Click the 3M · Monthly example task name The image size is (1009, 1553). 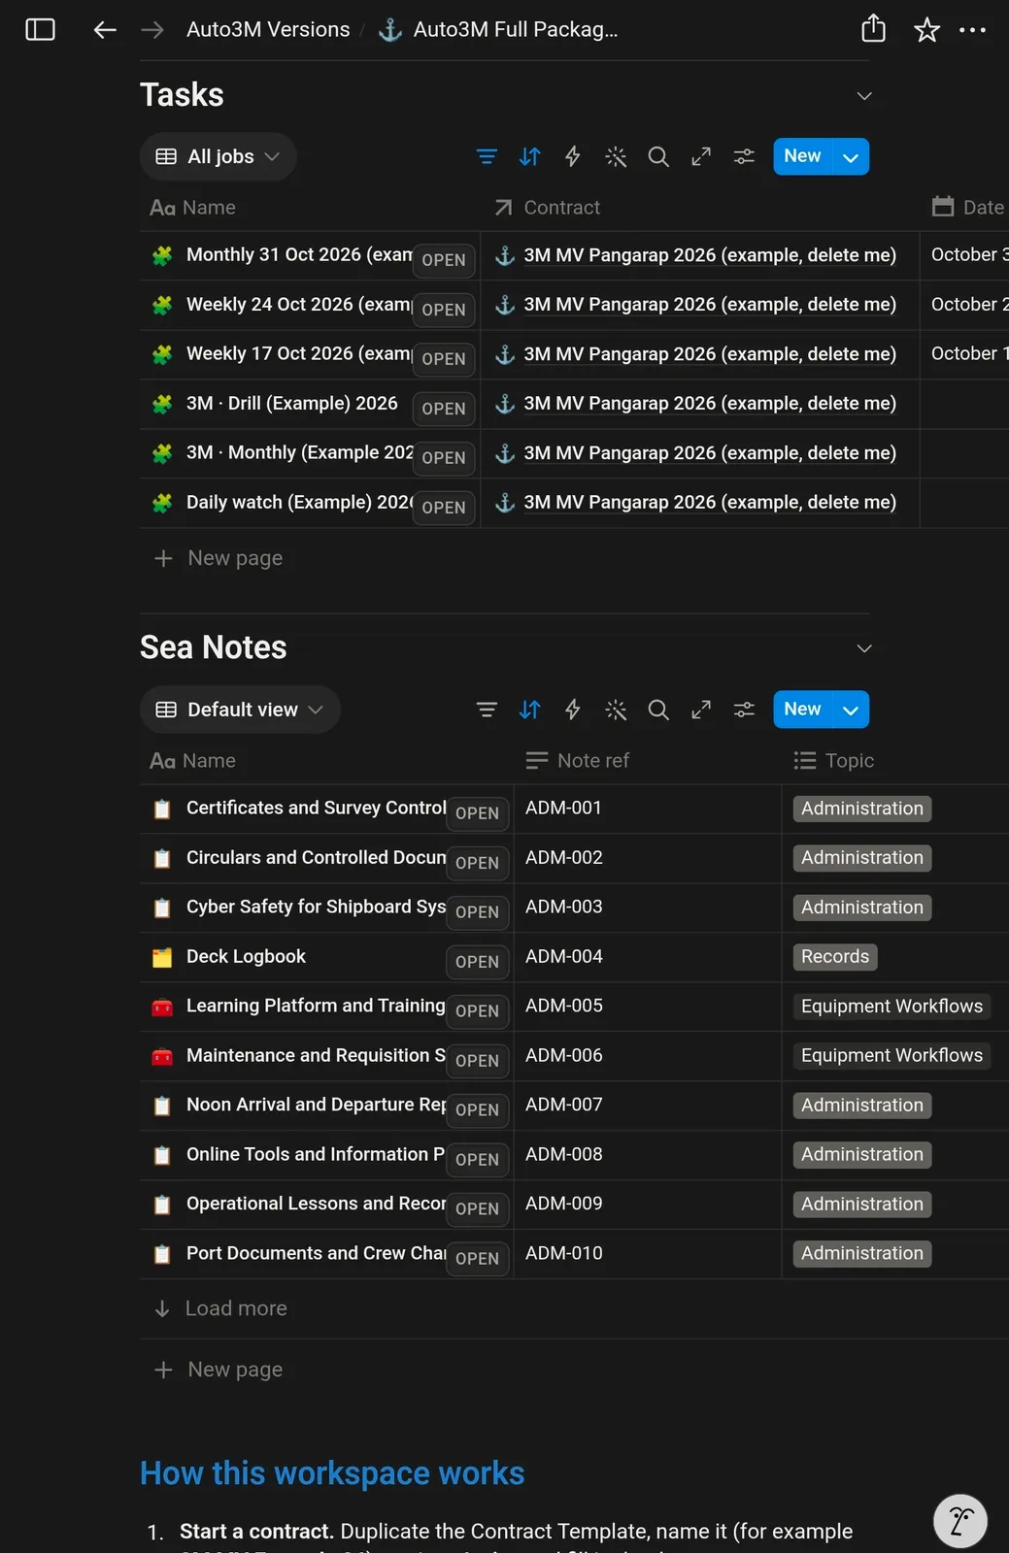point(299,453)
